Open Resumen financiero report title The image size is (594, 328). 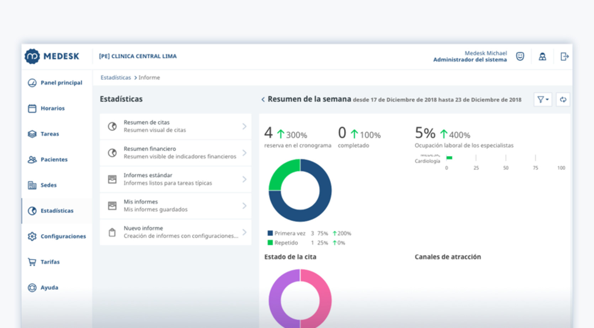click(x=150, y=149)
